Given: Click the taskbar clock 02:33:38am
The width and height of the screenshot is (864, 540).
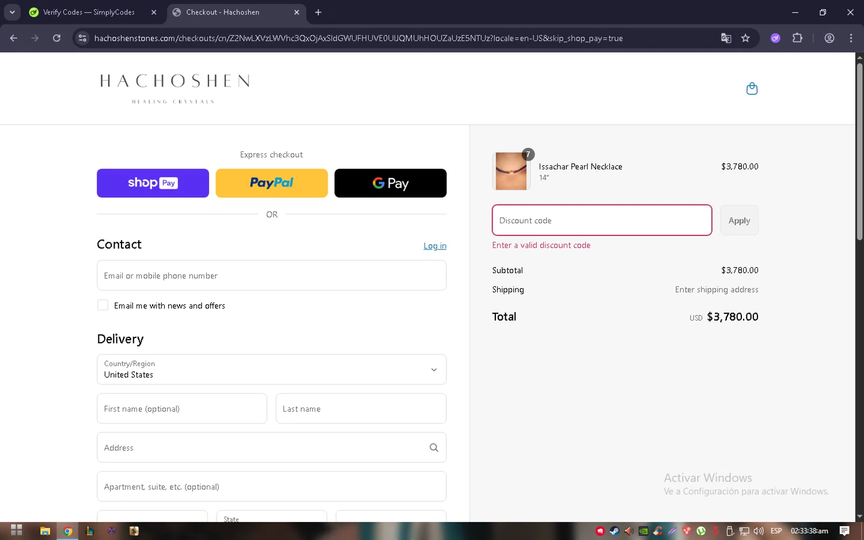Looking at the screenshot, I should pyautogui.click(x=809, y=531).
